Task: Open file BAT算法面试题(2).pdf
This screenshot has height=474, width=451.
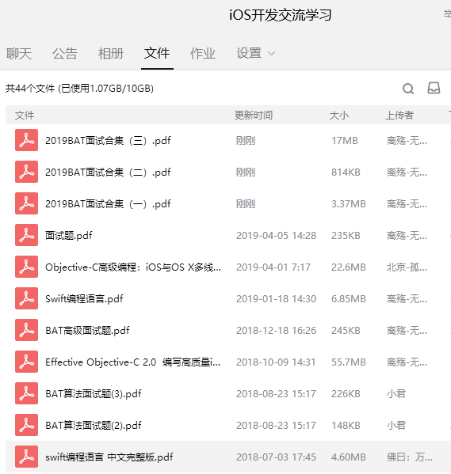Action: pos(94,425)
